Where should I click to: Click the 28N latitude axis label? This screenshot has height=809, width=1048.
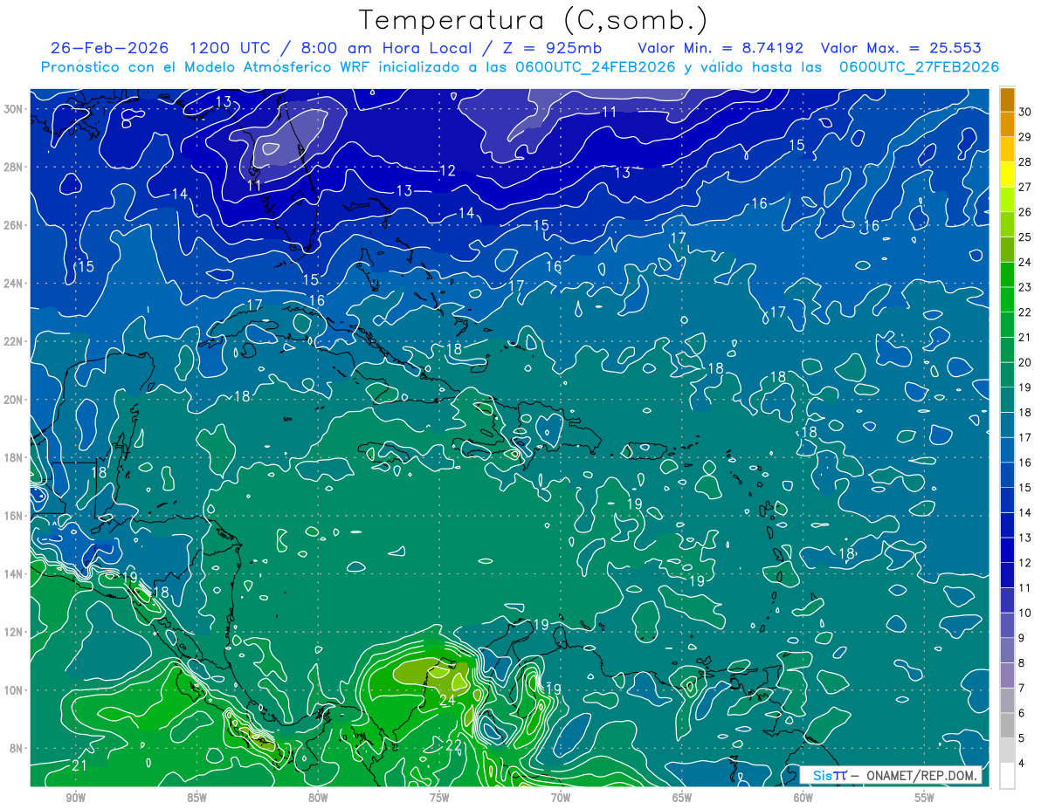[14, 167]
